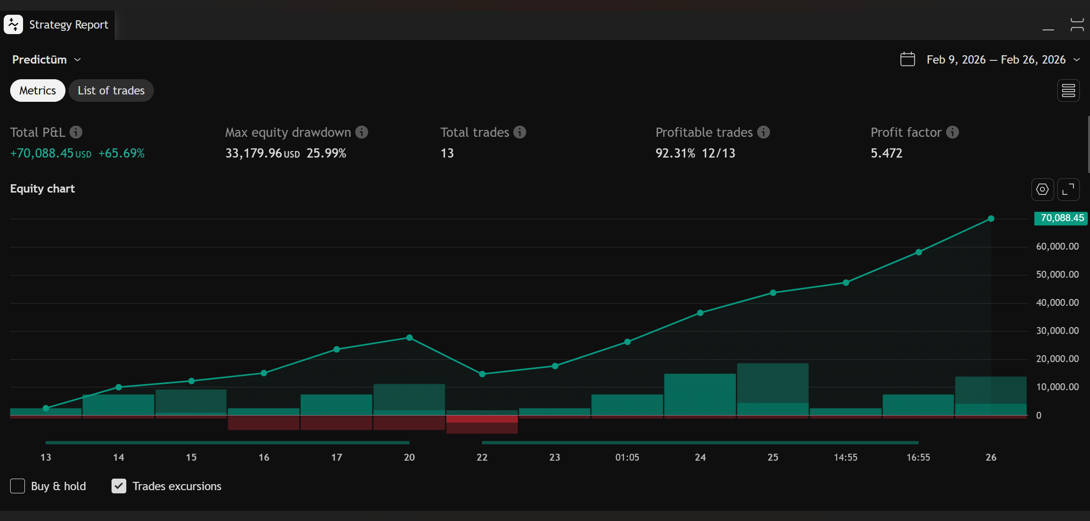
Task: Click the Strategy Report logo icon
Action: (13, 24)
